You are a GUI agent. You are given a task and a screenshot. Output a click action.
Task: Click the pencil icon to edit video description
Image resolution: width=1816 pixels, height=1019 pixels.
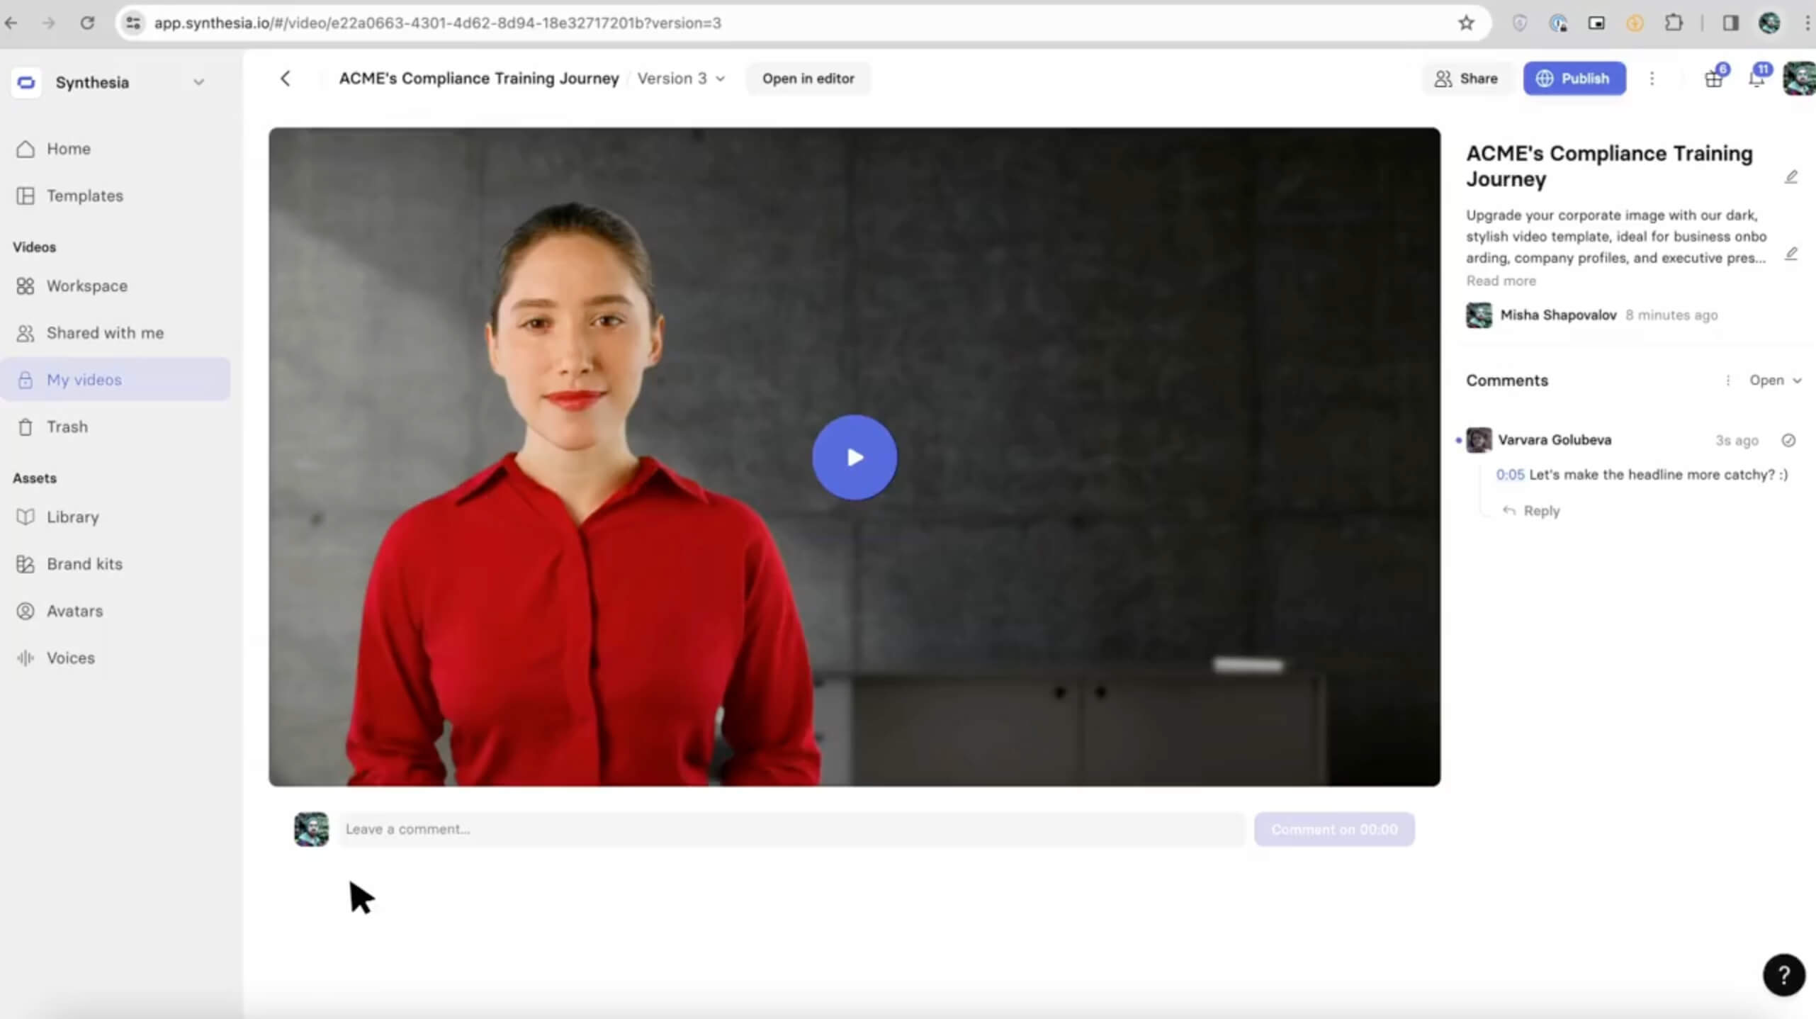coord(1790,254)
